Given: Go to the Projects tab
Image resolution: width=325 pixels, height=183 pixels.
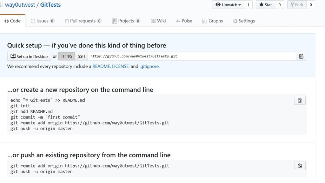Looking at the screenshot, I should click(126, 21).
